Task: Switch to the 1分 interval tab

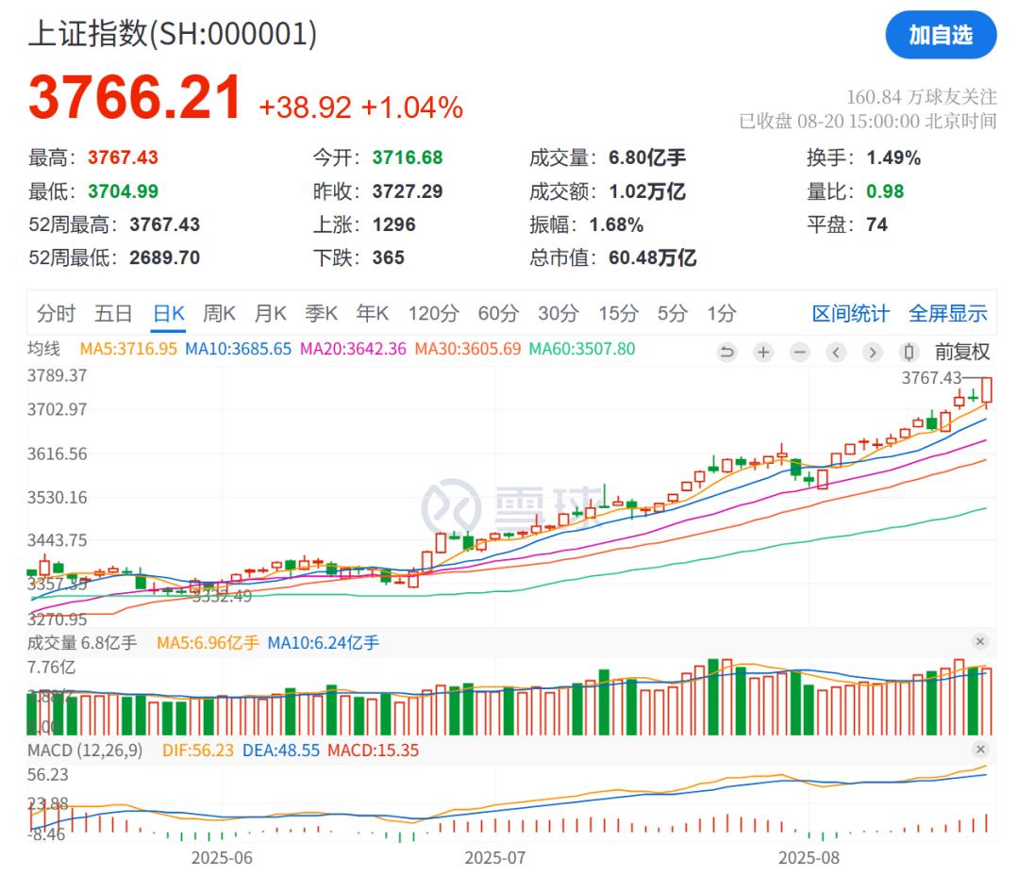Action: [x=722, y=314]
